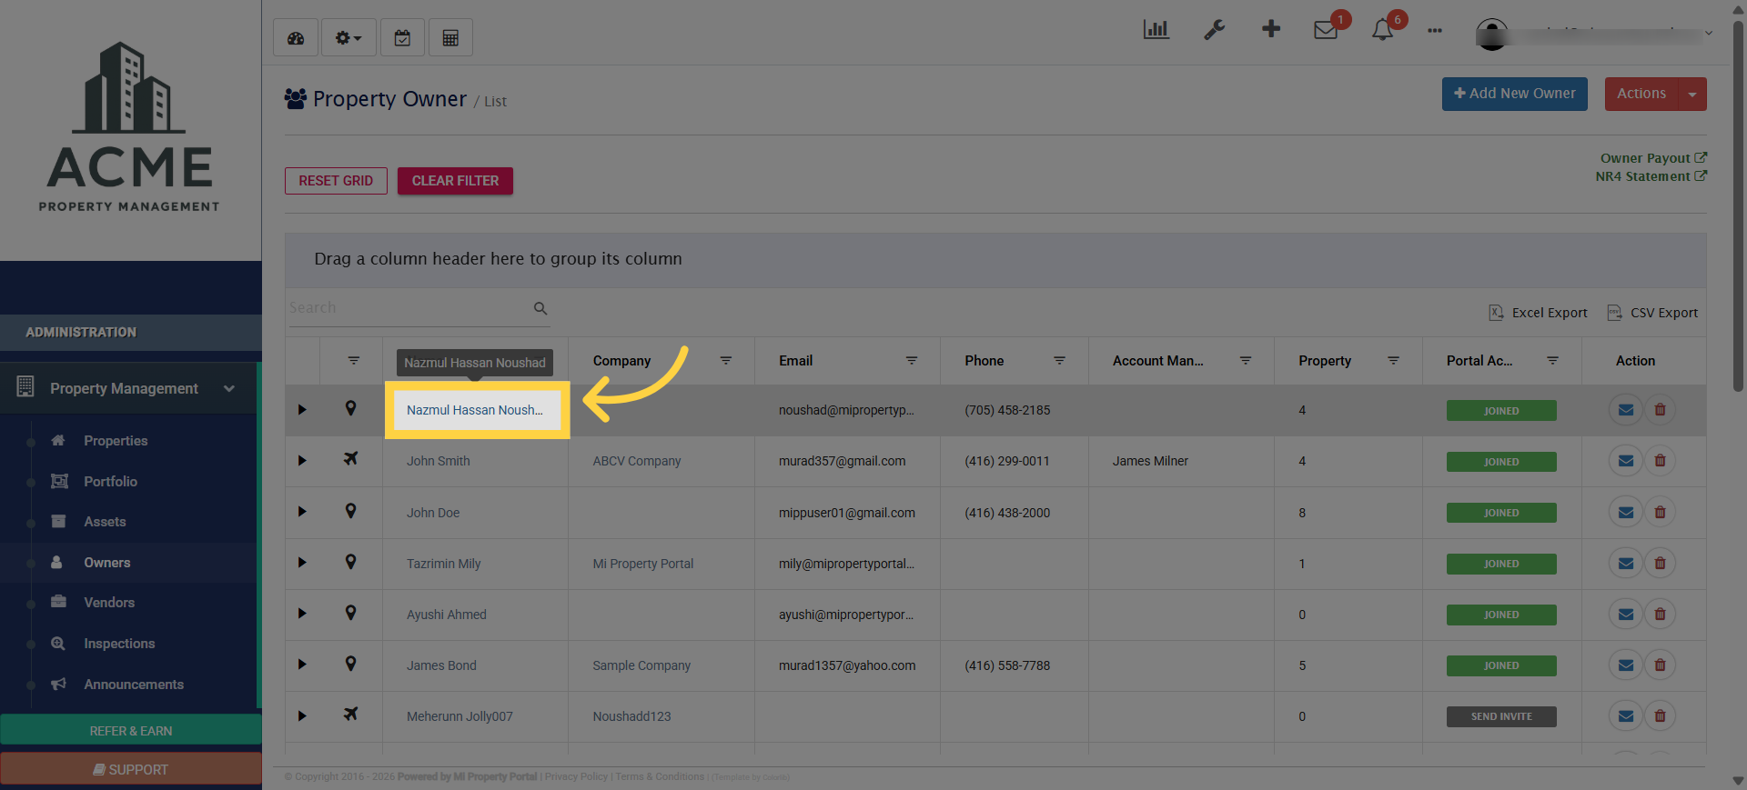Open the Email column filter icon

(911, 361)
